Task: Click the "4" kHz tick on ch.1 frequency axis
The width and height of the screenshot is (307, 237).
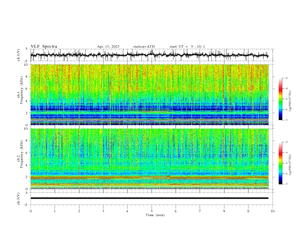Action: pos(28,101)
